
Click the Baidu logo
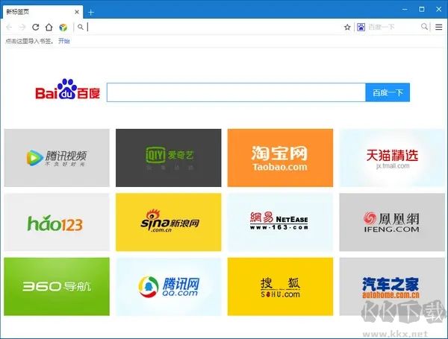pos(68,89)
